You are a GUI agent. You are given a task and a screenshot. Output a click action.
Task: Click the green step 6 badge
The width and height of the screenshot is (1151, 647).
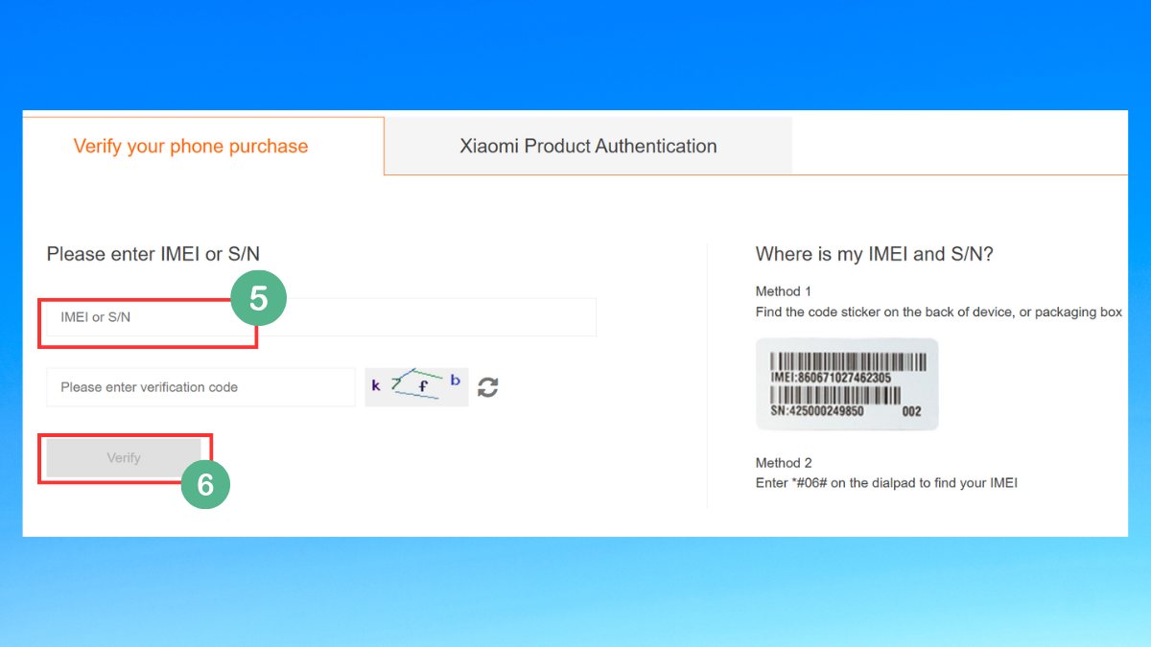(205, 484)
